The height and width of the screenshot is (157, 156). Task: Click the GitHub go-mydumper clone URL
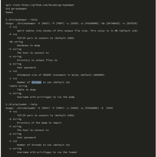point(48,5)
